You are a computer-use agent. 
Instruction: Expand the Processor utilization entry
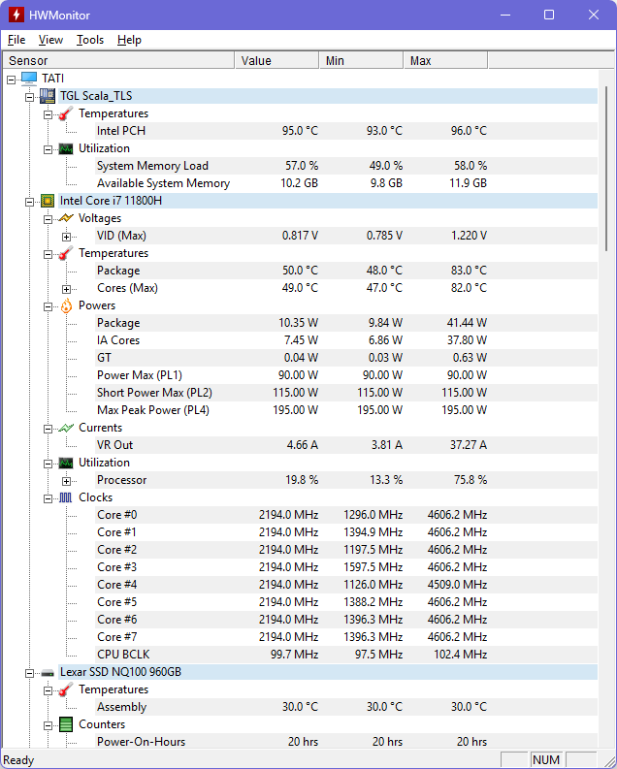click(x=66, y=481)
